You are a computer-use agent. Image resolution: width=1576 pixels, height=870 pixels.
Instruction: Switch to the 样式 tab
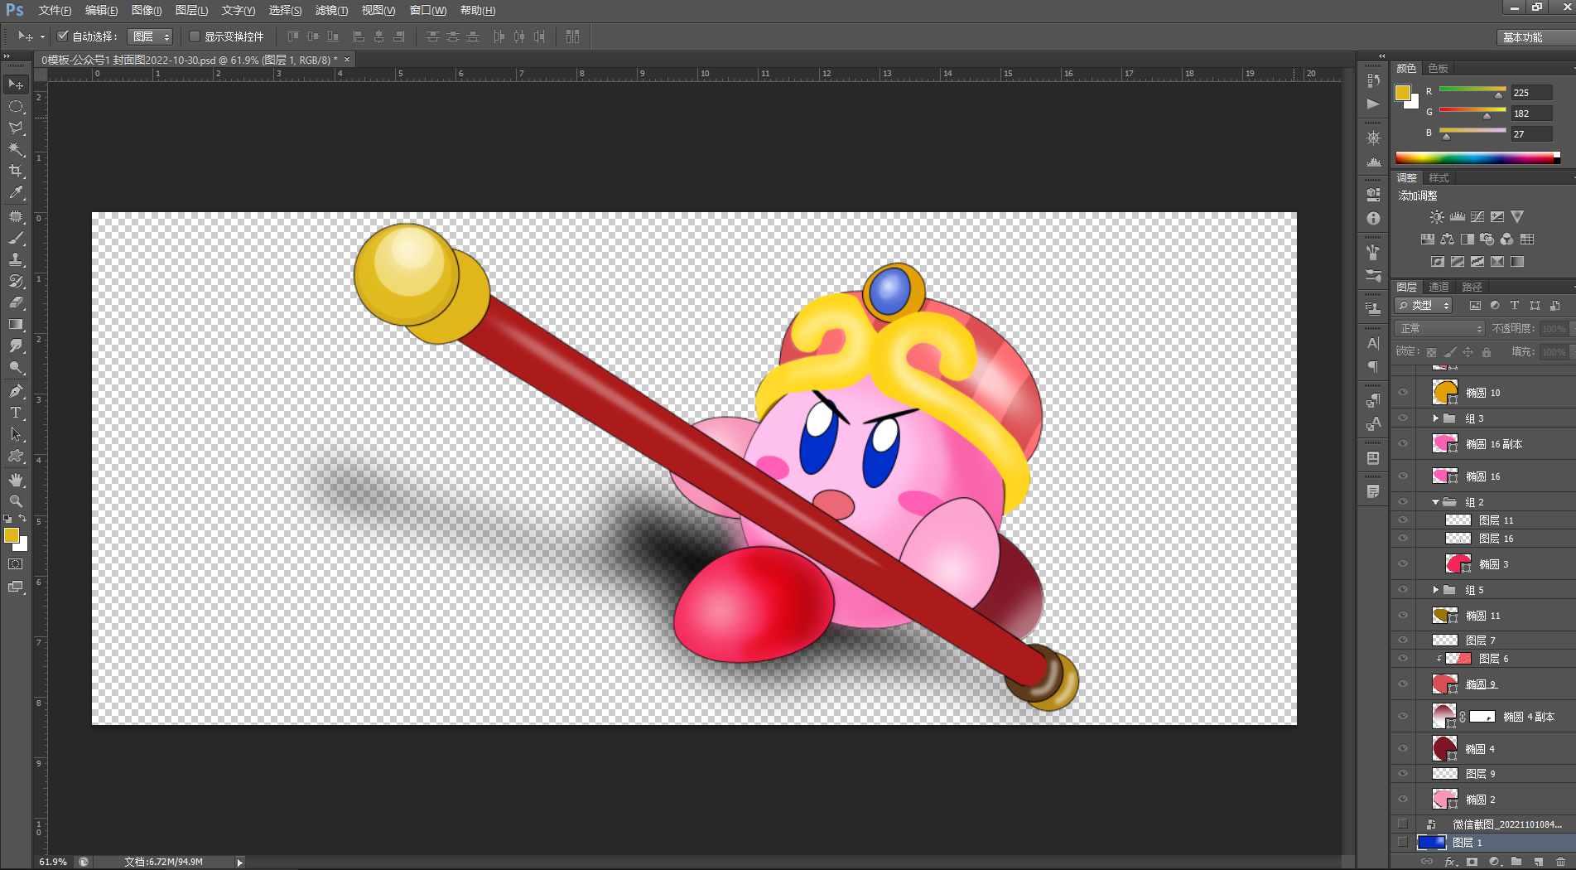(1439, 178)
